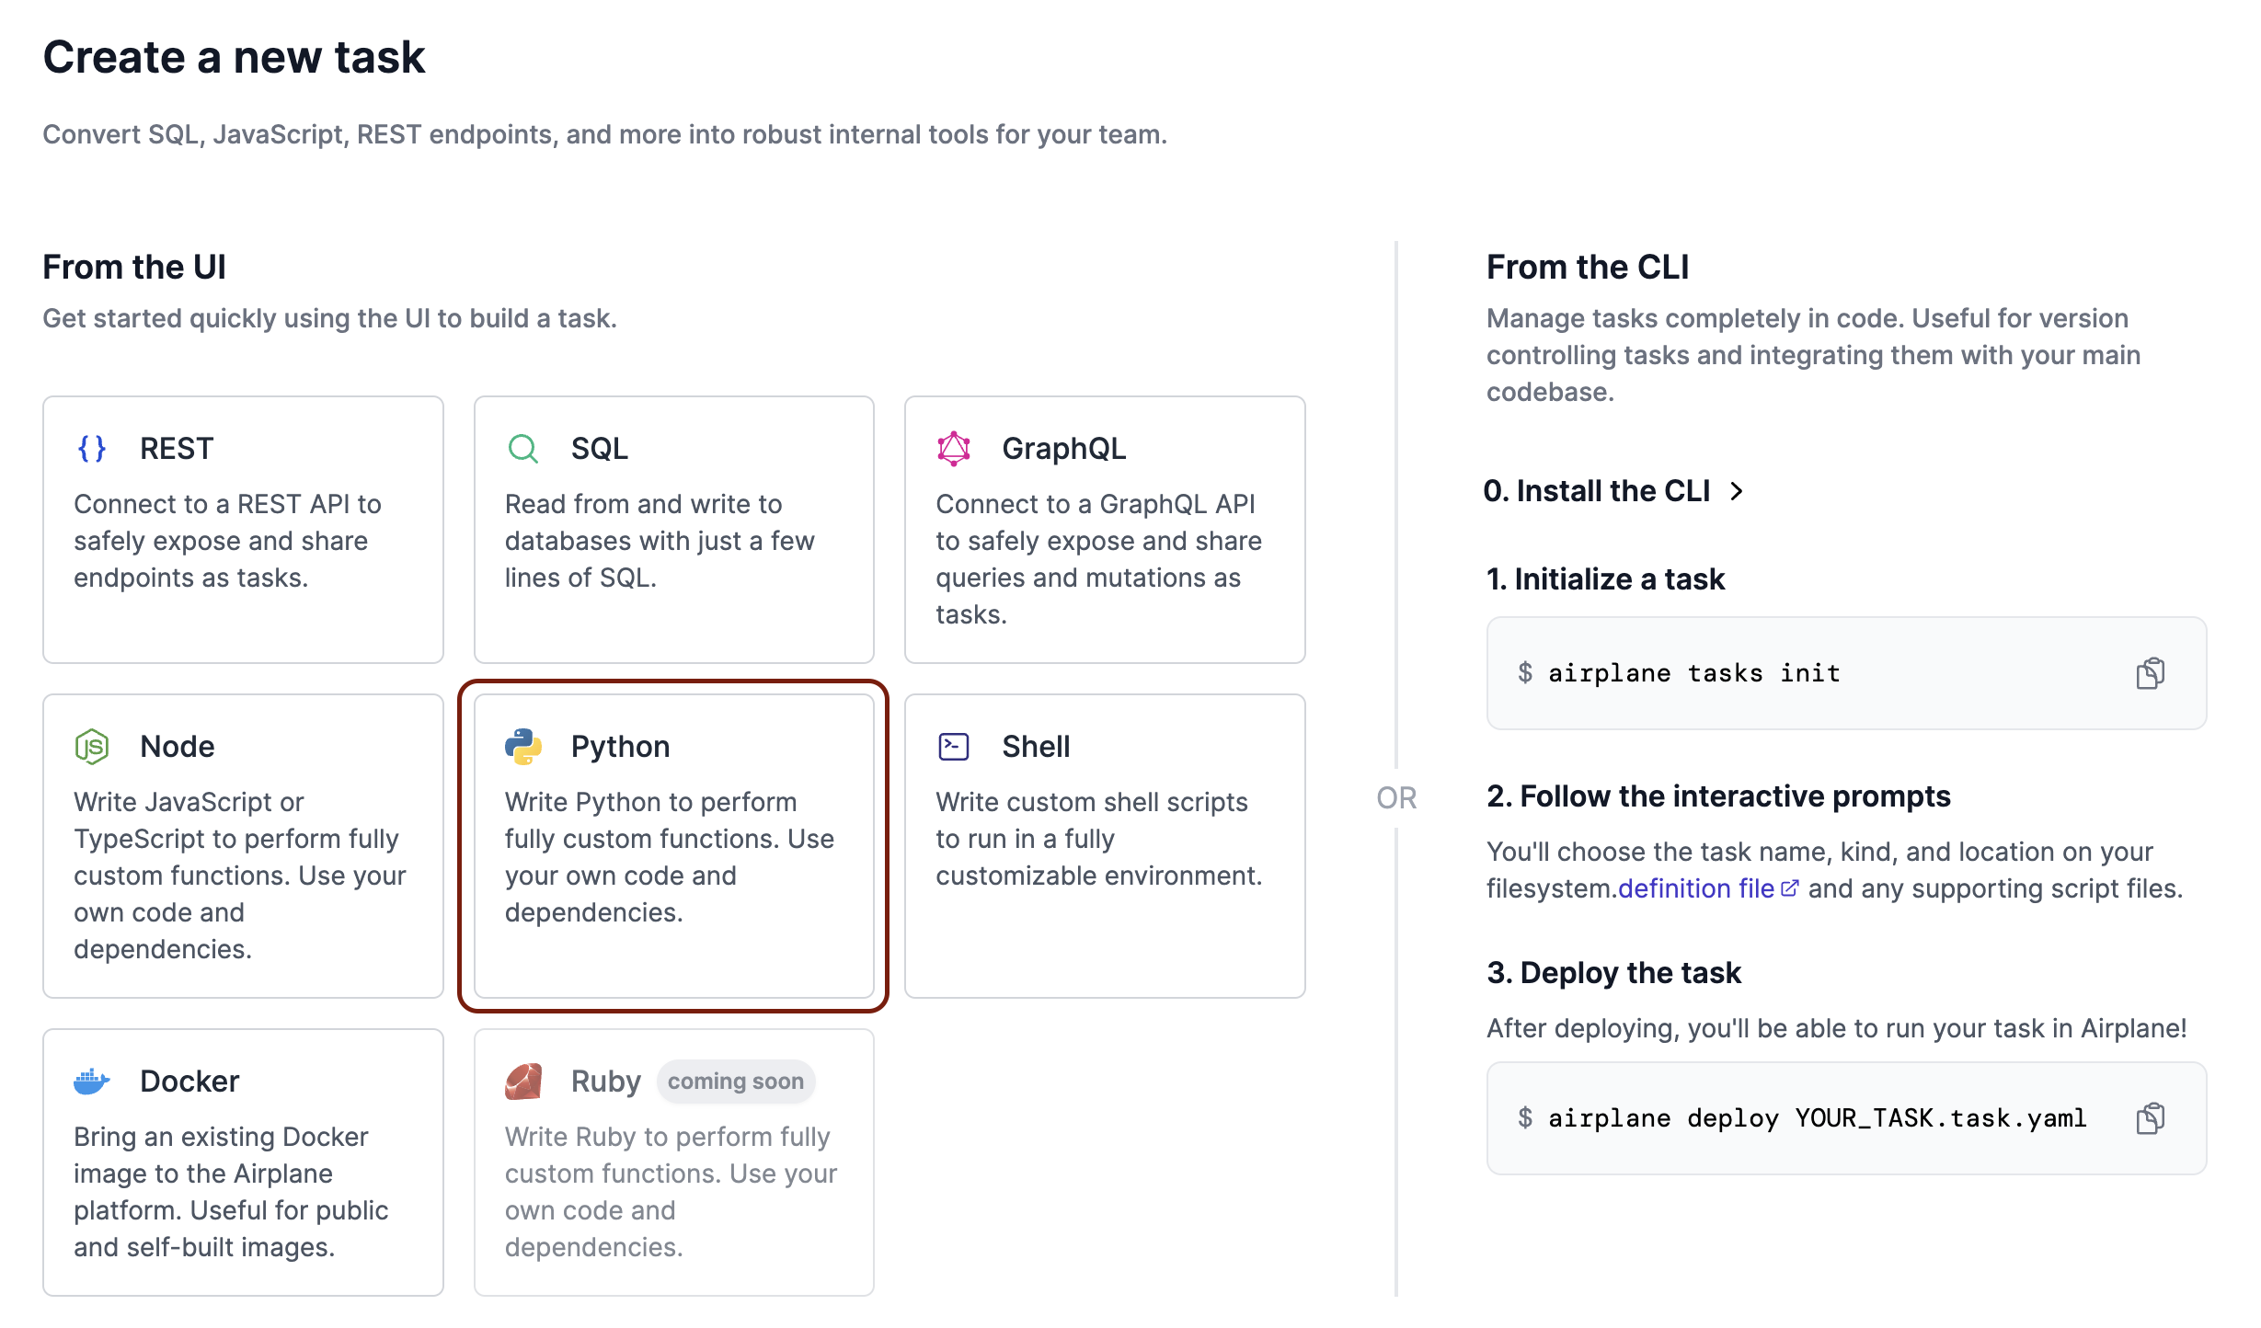Click the Python logo icon
Screen dimensions: 2261x1328
(x=522, y=747)
